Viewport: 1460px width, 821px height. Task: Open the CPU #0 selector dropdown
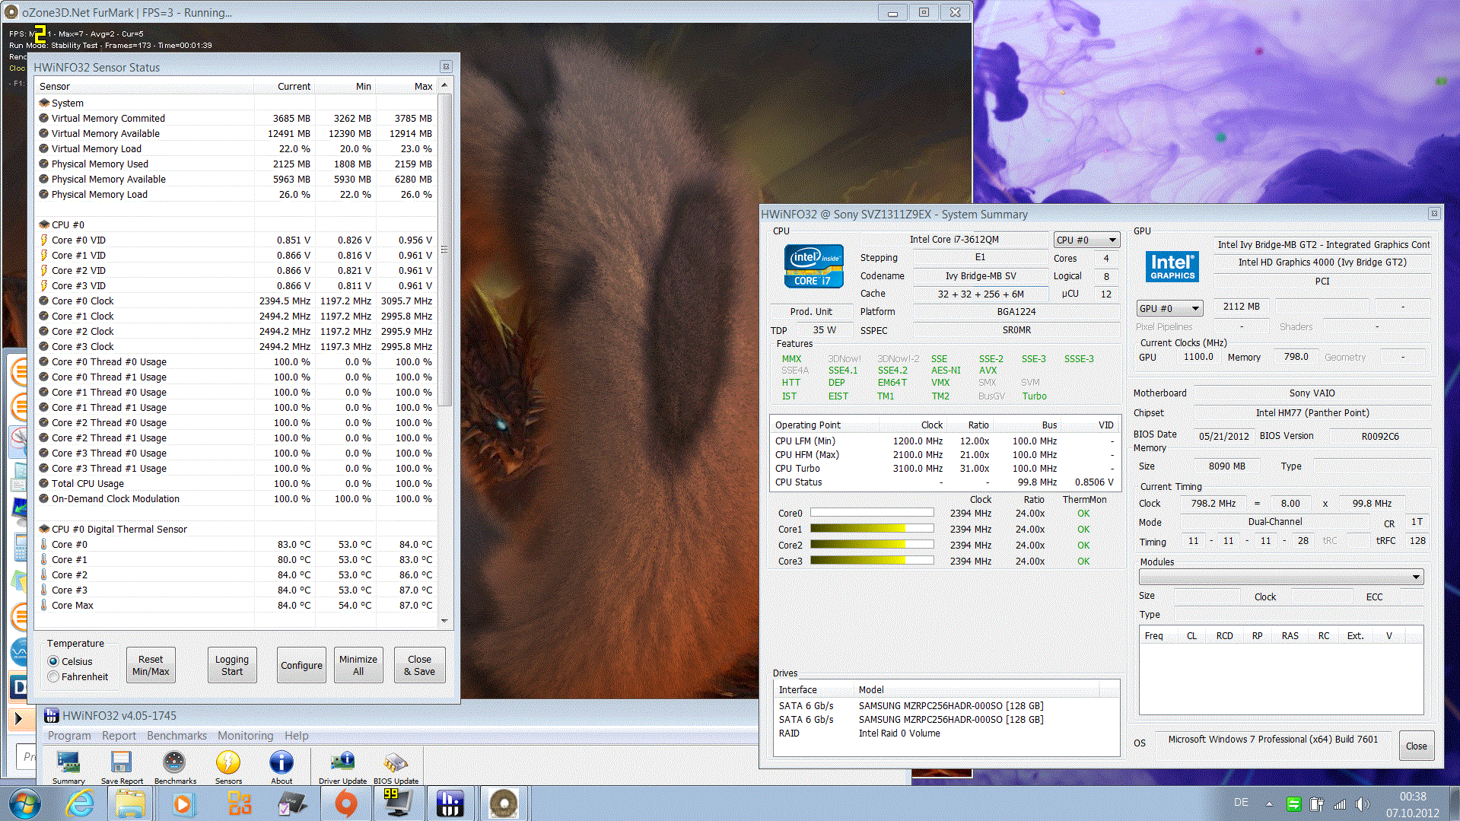[x=1086, y=240]
